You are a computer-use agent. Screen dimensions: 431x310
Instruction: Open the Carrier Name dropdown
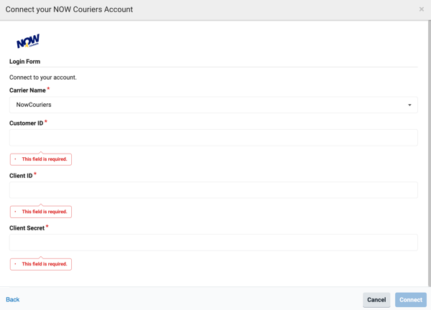point(213,105)
